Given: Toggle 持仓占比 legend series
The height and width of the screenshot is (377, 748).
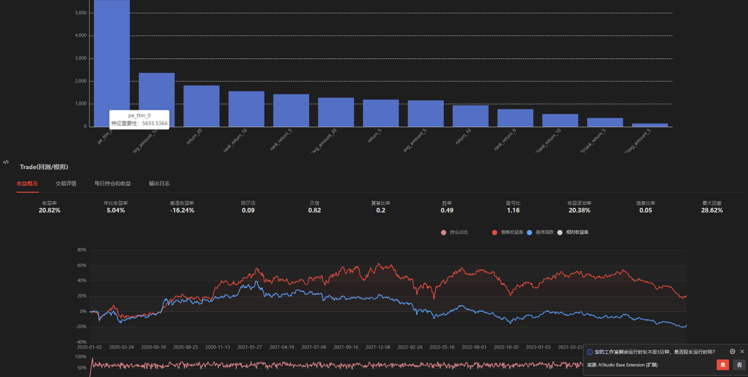Looking at the screenshot, I should [x=454, y=232].
